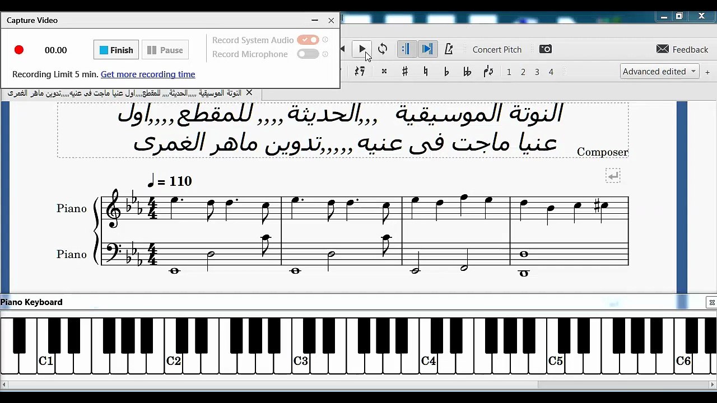This screenshot has height=403, width=717.
Task: Click info icon beside Record Microphone
Action: click(325, 54)
